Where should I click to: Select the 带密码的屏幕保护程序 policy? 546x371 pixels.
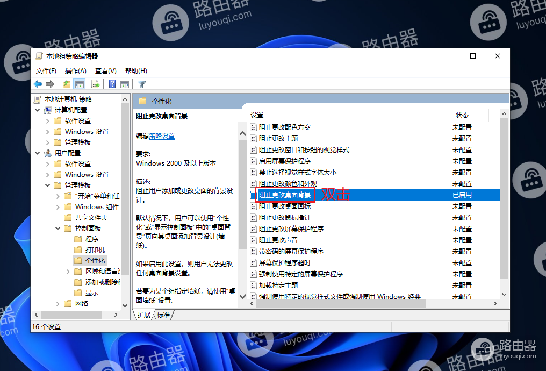pyautogui.click(x=291, y=252)
